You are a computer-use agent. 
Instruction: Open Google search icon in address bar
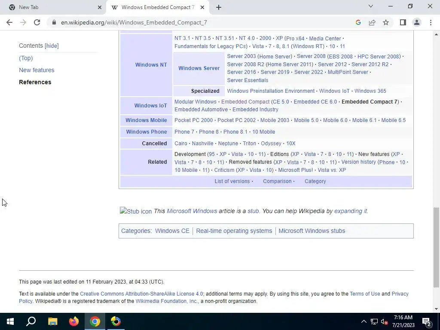tap(358, 22)
